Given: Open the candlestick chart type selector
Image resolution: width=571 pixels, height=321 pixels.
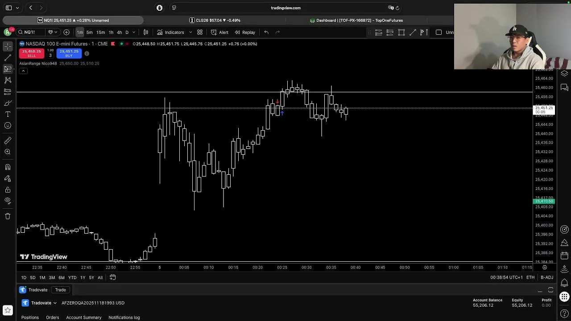Looking at the screenshot, I should coord(145,32).
